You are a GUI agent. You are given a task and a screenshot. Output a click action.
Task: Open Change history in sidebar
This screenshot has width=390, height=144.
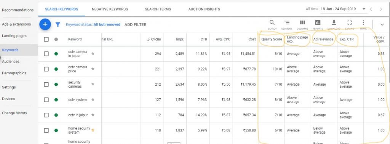[14, 113]
